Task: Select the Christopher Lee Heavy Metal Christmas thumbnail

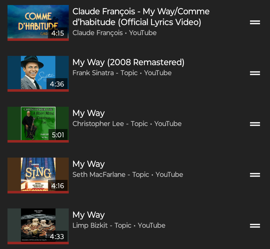Action: click(x=38, y=124)
